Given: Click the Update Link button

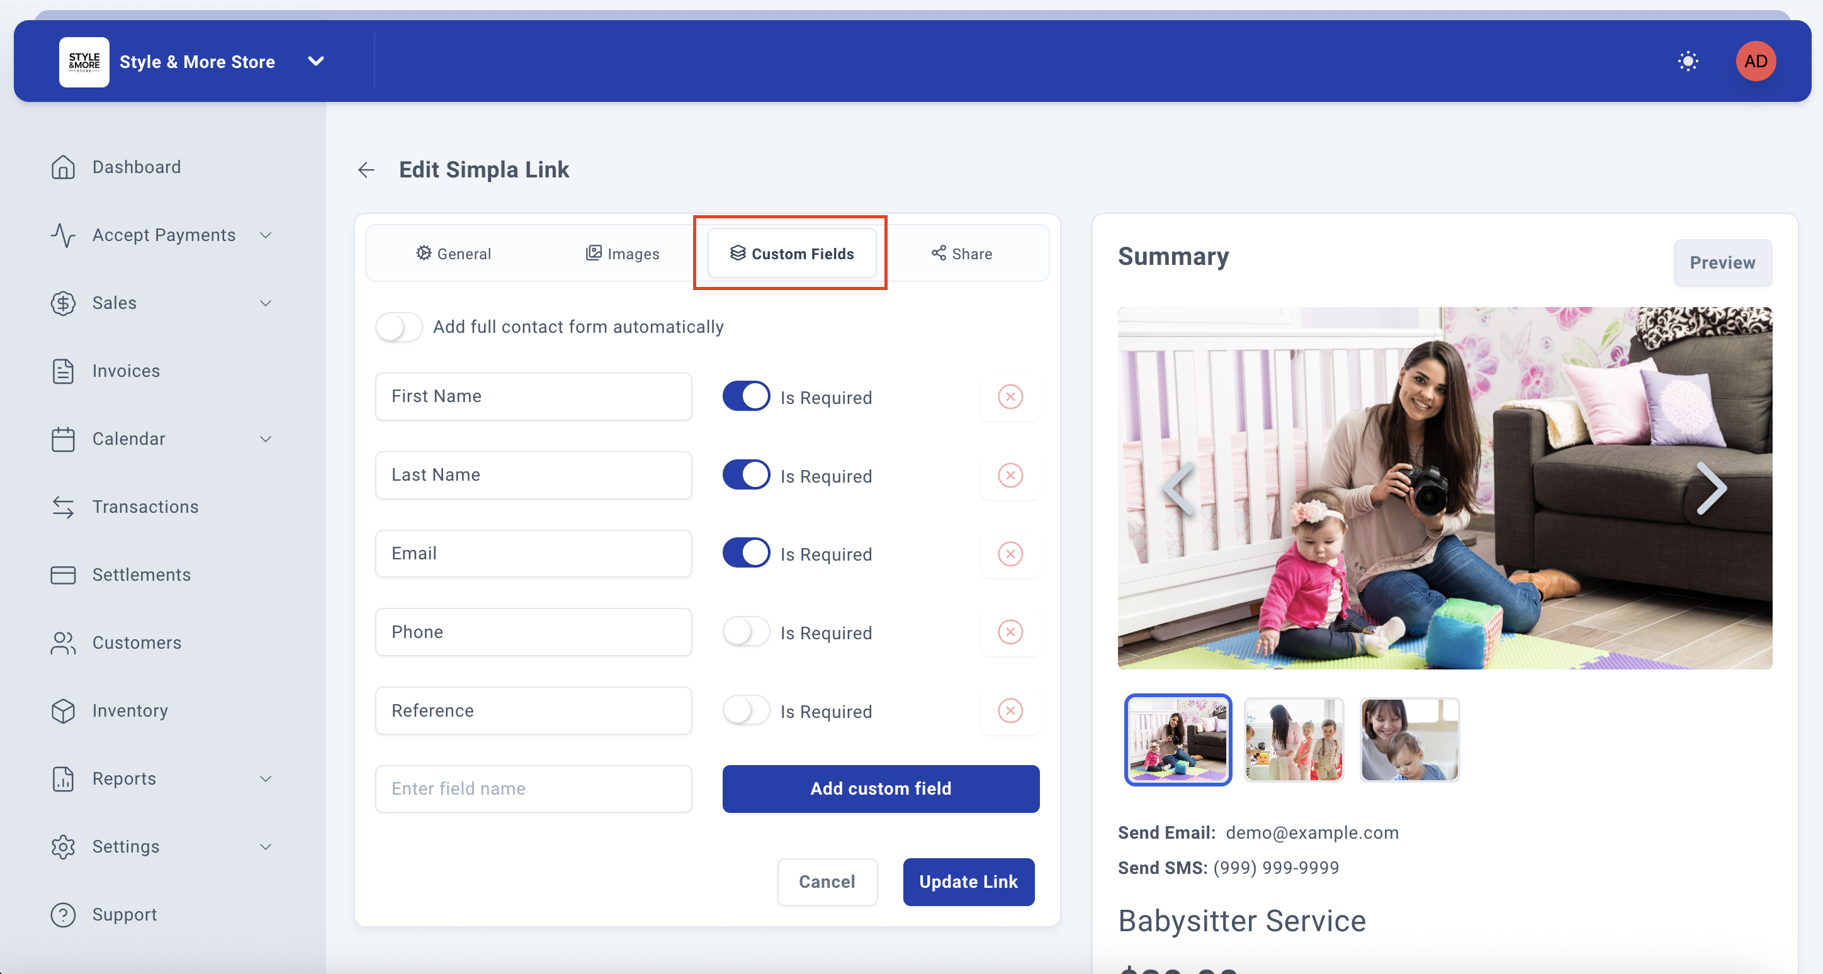Looking at the screenshot, I should (x=968, y=882).
